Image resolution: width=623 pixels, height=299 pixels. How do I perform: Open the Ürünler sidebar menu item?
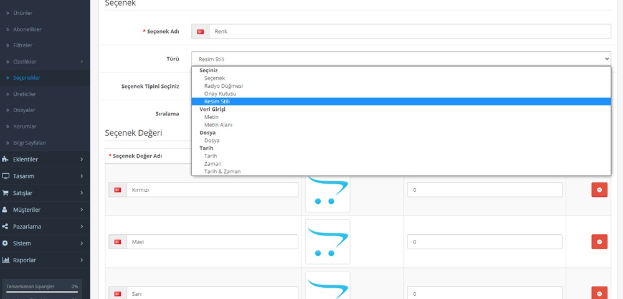23,12
